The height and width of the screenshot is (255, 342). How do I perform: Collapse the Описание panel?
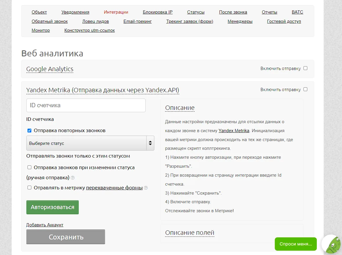pos(180,108)
